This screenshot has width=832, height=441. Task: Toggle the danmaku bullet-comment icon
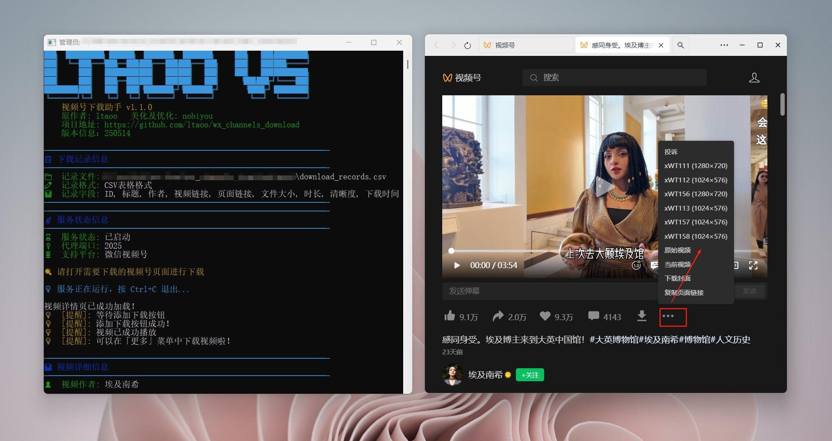pyautogui.click(x=654, y=265)
